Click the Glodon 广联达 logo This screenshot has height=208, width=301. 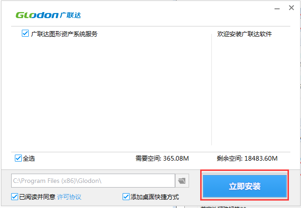pyautogui.click(x=48, y=15)
